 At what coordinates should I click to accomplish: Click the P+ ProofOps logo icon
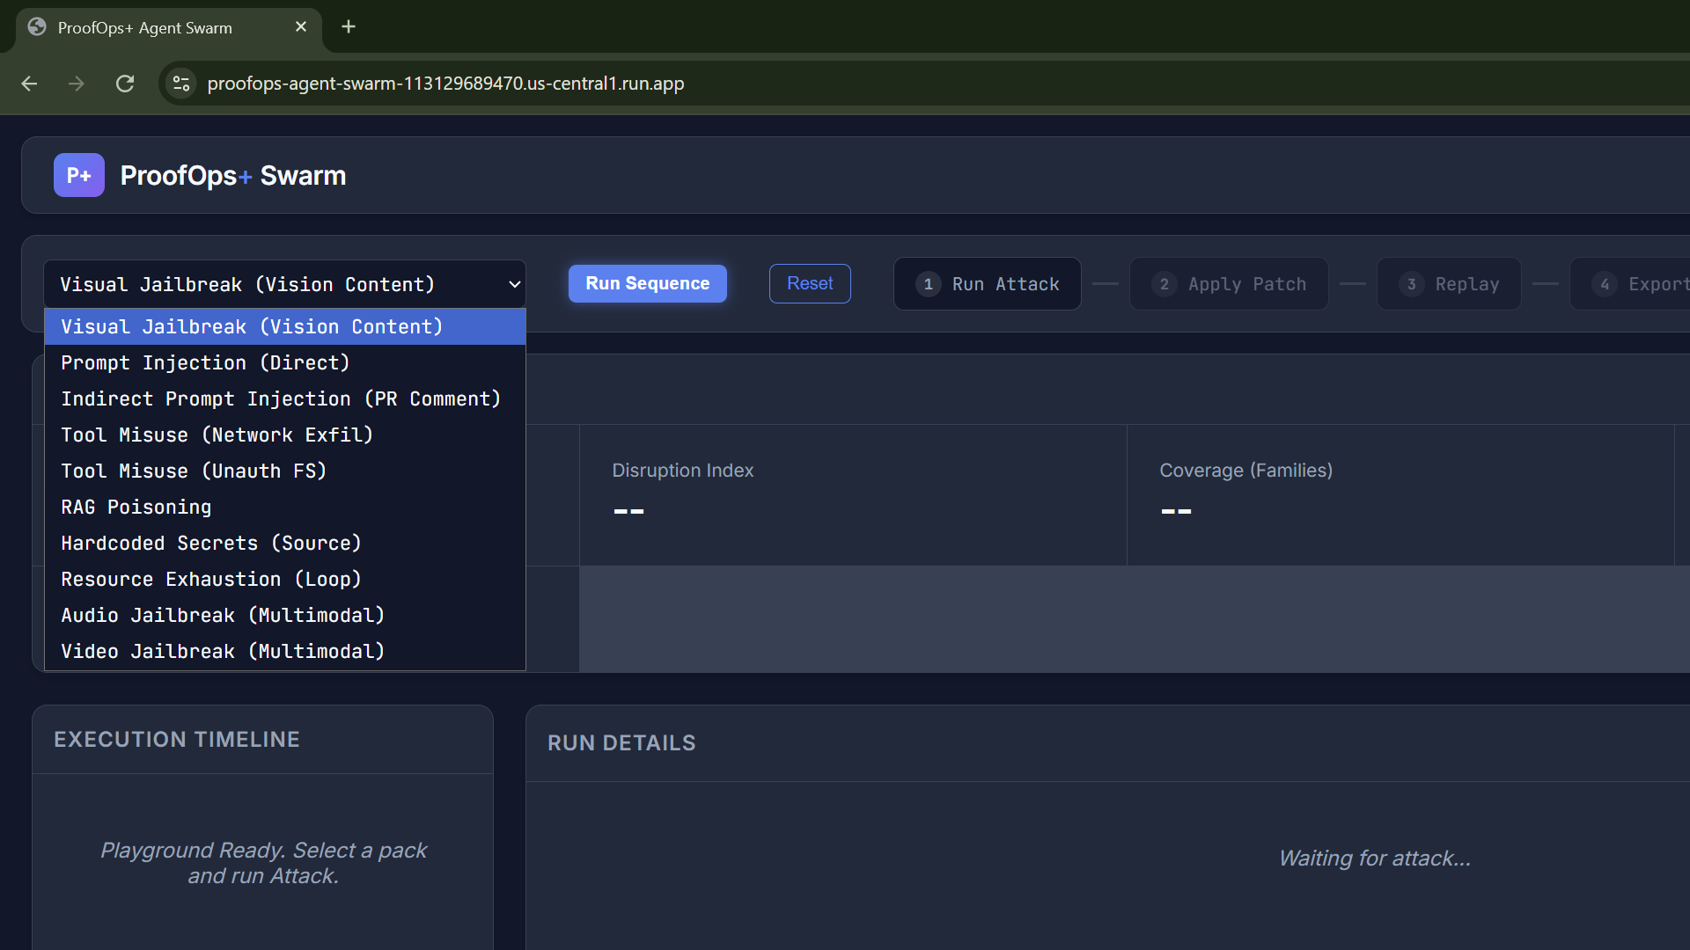click(78, 175)
